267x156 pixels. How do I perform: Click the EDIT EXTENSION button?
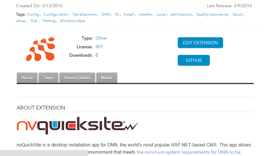coord(200,42)
